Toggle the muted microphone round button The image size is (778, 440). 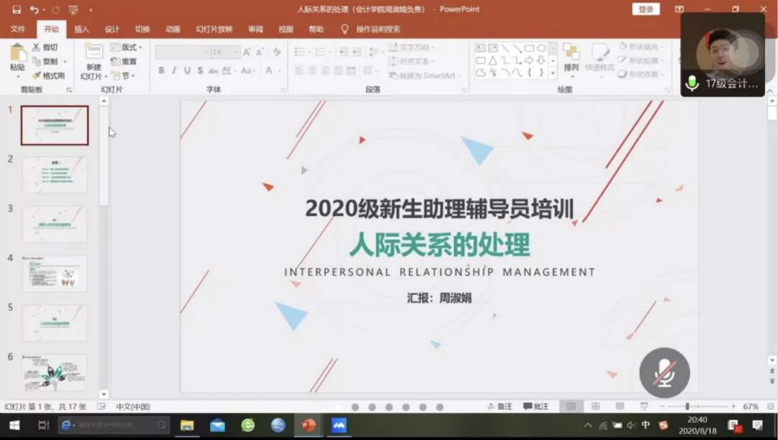(664, 373)
